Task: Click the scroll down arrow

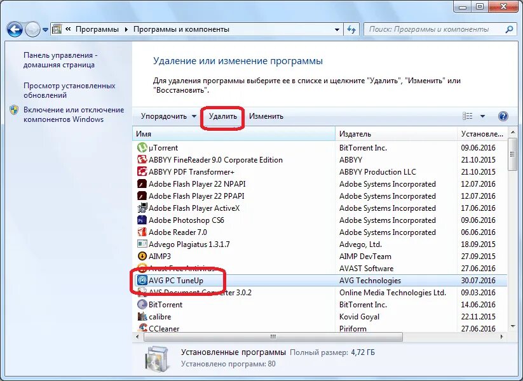Action: (512, 326)
